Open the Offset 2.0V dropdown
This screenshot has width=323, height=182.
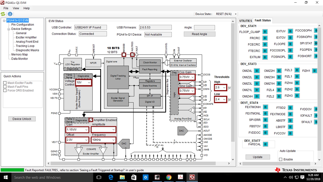(x=77, y=140)
